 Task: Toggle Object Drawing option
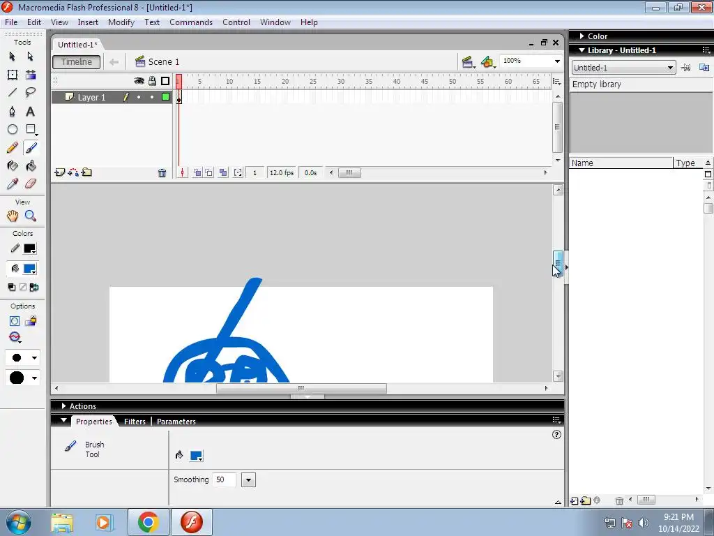pos(15,321)
